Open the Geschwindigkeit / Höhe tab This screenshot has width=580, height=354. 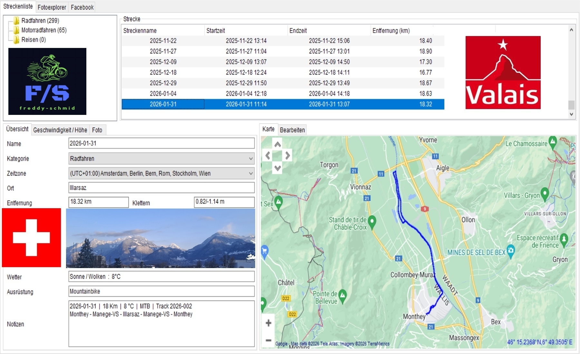point(60,130)
